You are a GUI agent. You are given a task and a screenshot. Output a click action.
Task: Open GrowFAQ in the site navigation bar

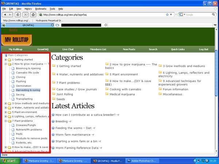point(43,49)
